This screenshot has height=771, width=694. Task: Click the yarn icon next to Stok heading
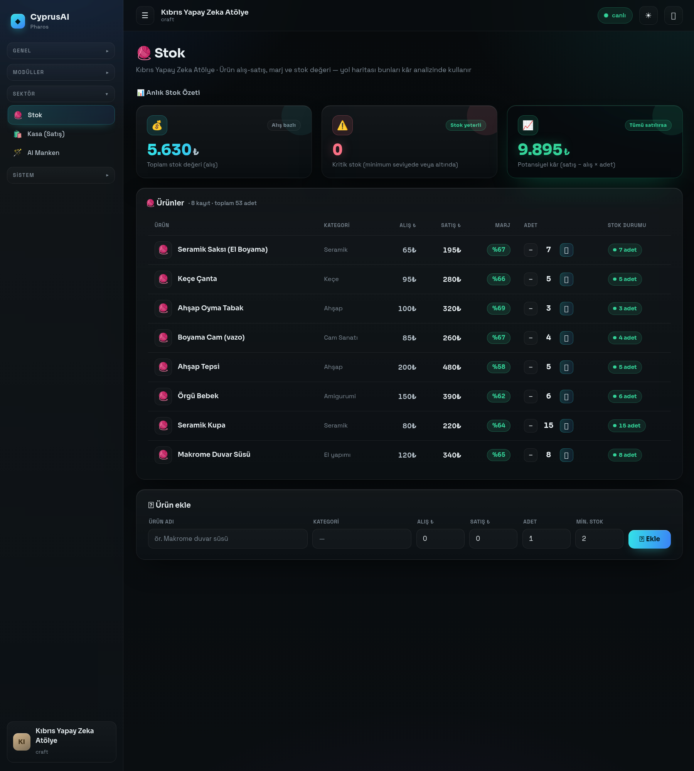pyautogui.click(x=144, y=53)
